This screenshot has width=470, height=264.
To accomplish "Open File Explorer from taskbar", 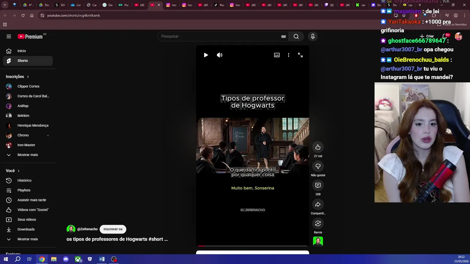I will (x=54, y=259).
